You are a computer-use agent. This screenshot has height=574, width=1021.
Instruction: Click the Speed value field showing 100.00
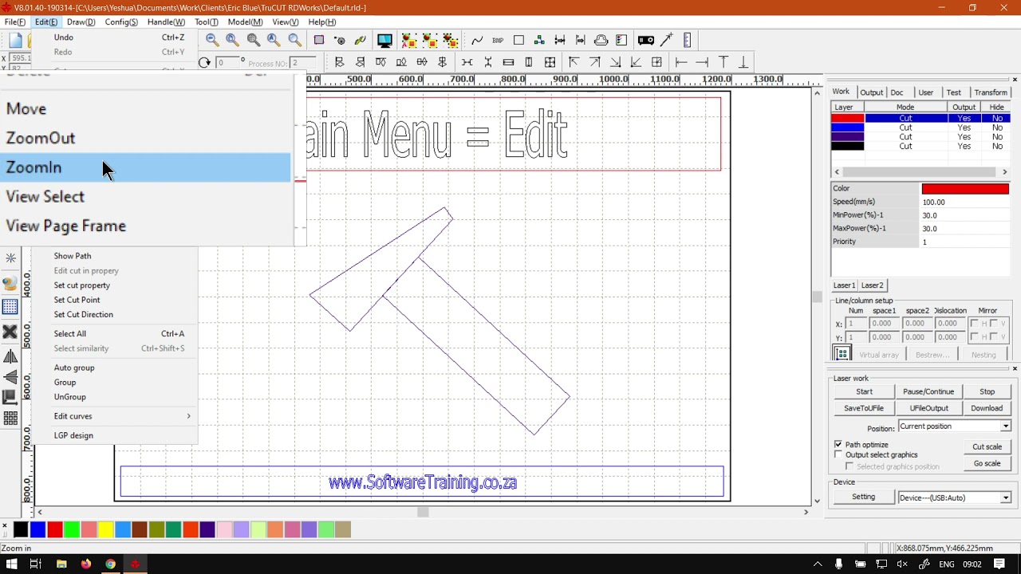965,202
